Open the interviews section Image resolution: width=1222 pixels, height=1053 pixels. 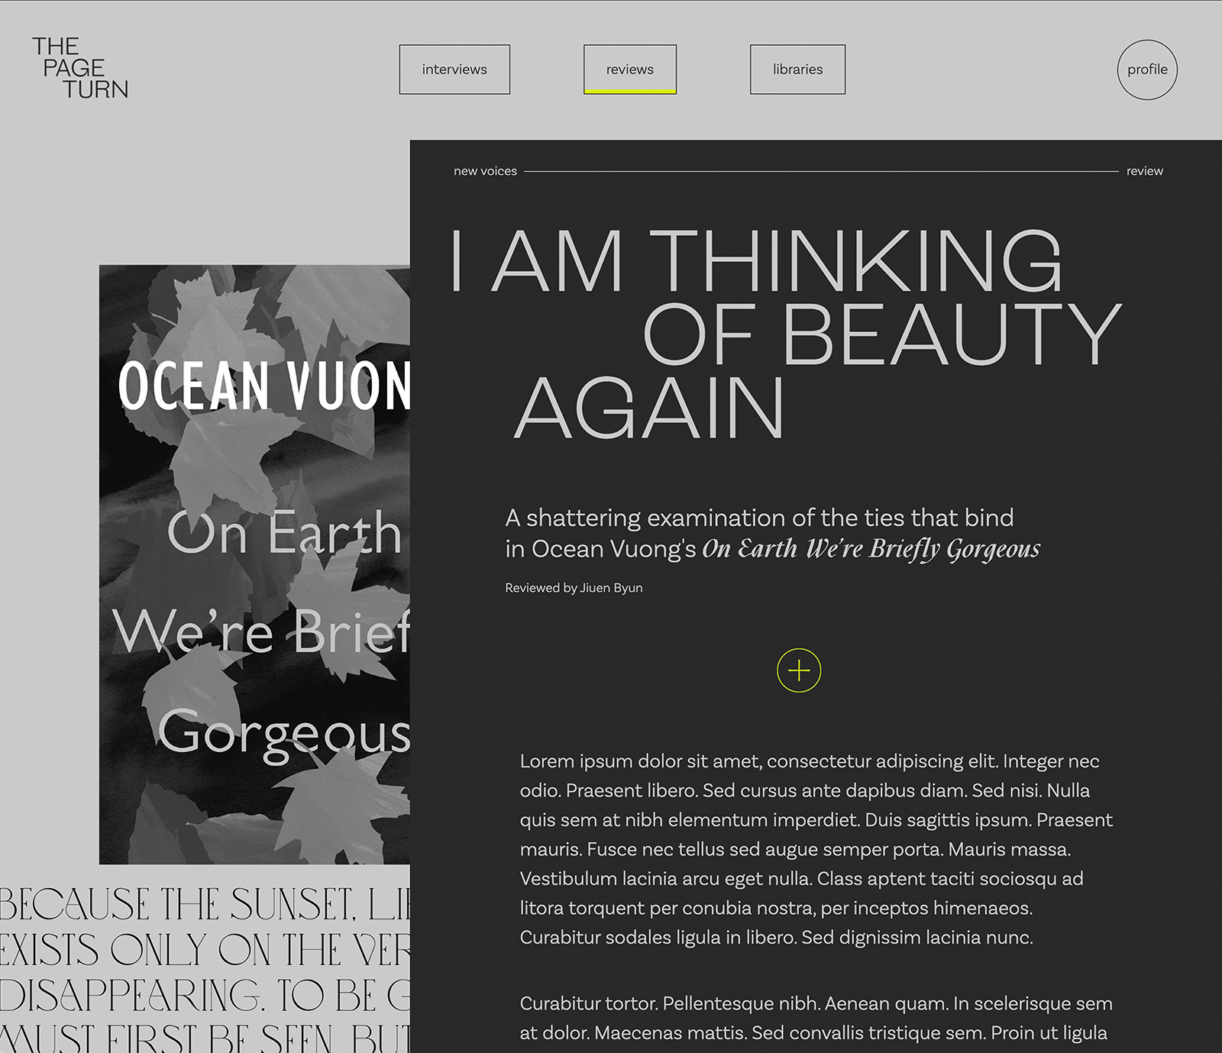tap(454, 69)
